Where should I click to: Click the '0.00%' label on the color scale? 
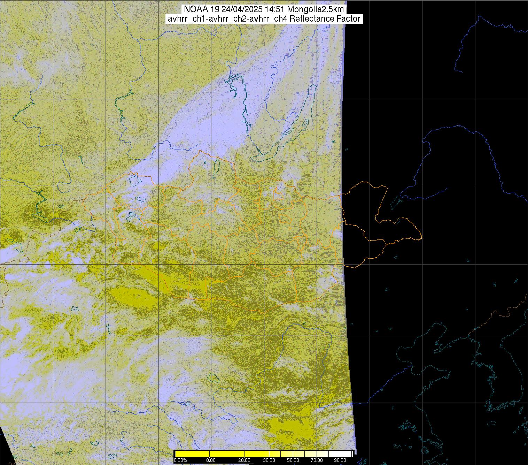click(x=180, y=460)
